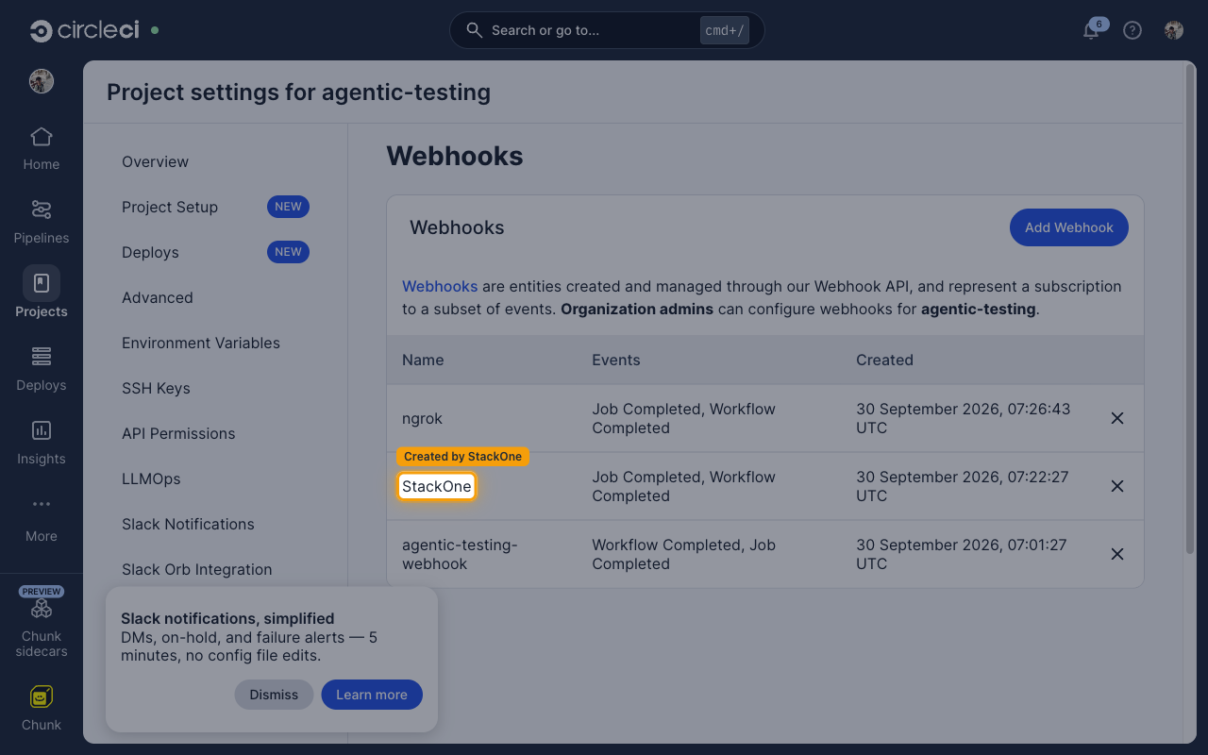The width and height of the screenshot is (1208, 755).
Task: Click the organization avatar in the sidebar
Action: (42, 81)
